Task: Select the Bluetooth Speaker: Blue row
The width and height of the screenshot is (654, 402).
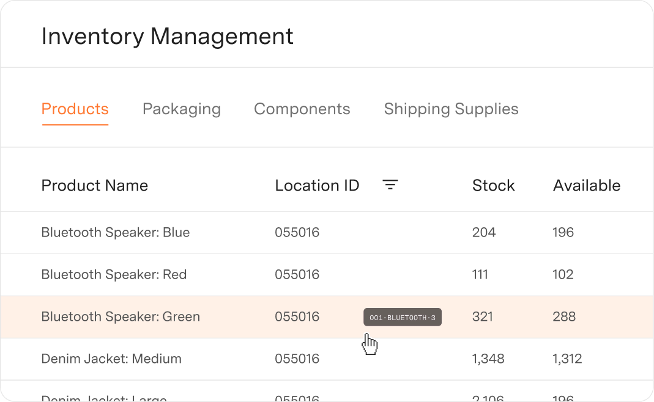Action: 115,232
